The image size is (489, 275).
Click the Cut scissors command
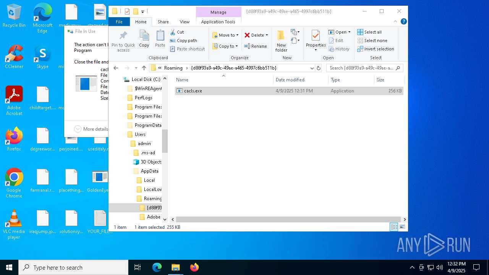coord(177,32)
